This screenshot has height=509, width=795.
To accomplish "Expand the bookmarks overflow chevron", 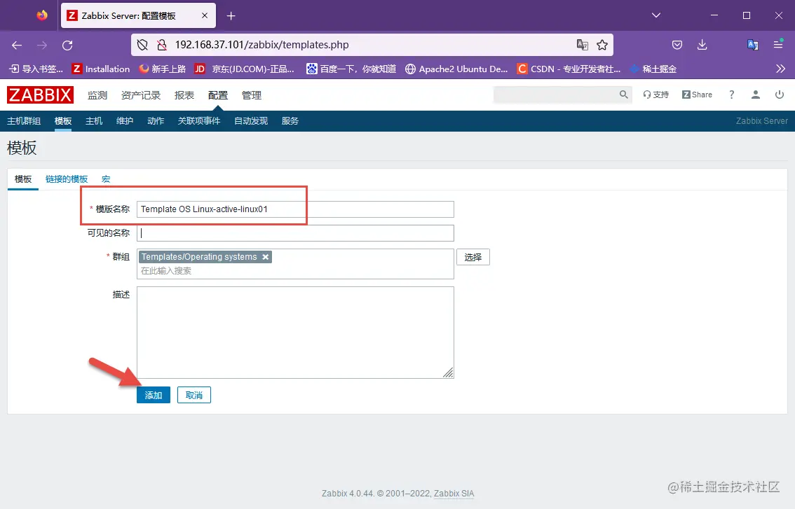I will [779, 69].
